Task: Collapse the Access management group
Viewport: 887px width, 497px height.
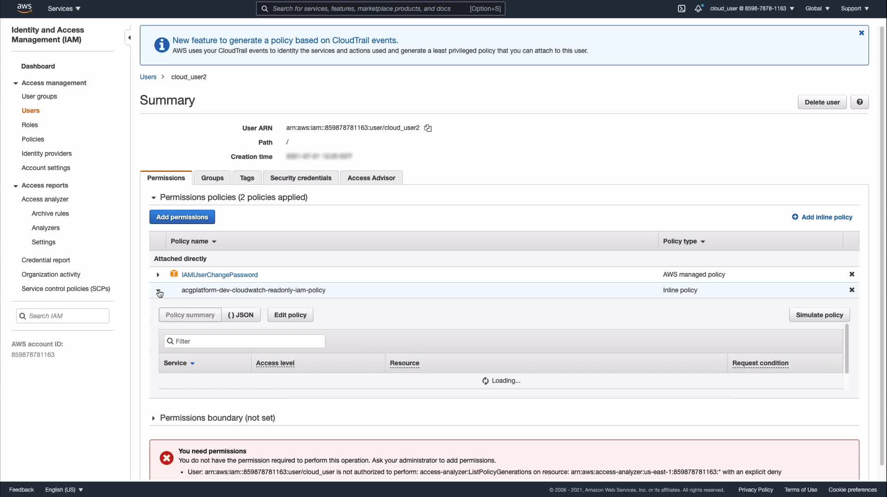Action: (16, 83)
